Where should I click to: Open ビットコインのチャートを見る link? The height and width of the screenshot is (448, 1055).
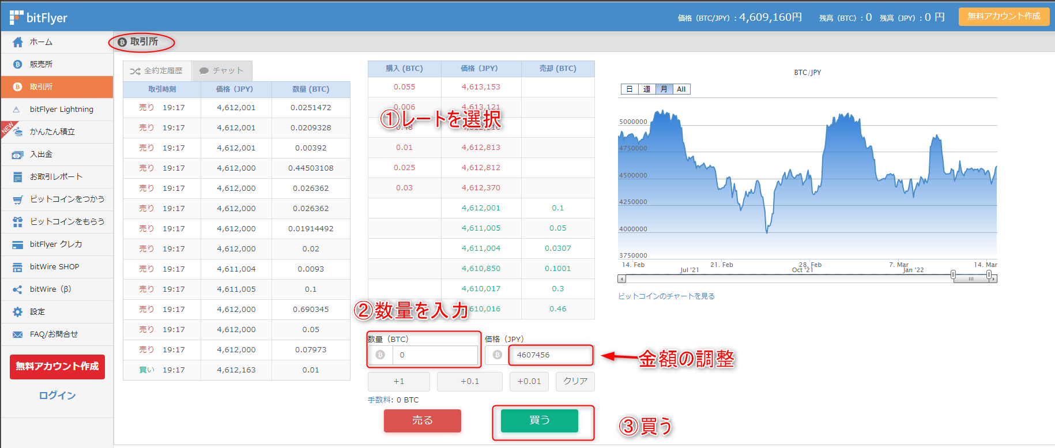tap(666, 296)
